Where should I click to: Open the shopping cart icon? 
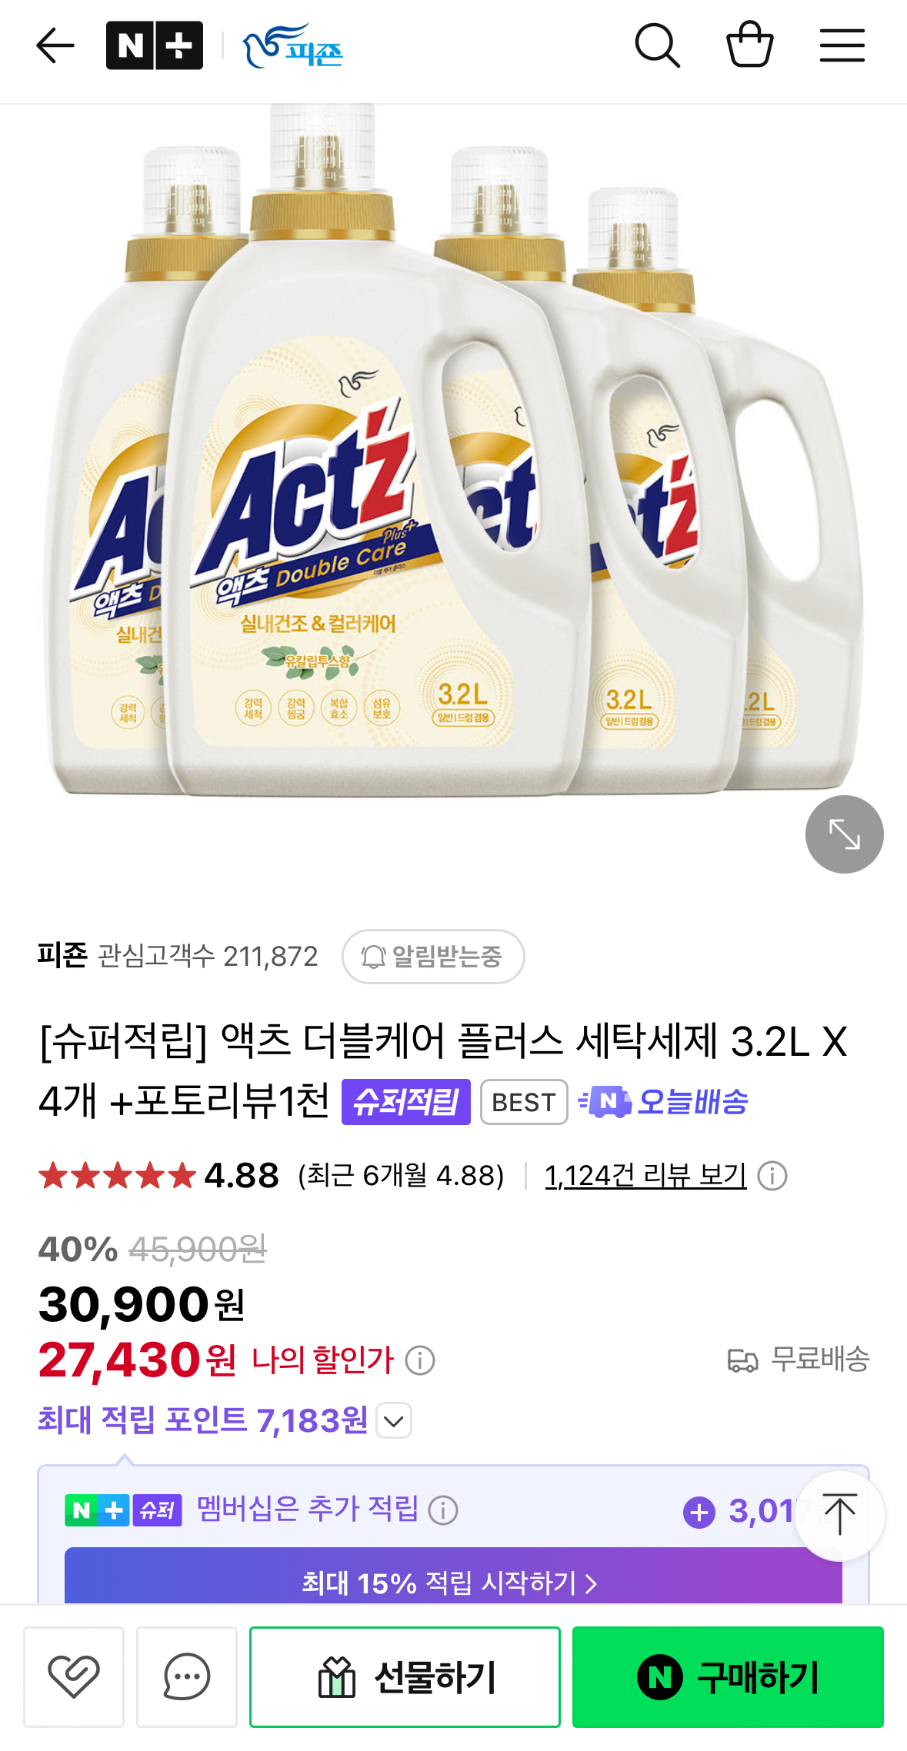pyautogui.click(x=749, y=45)
